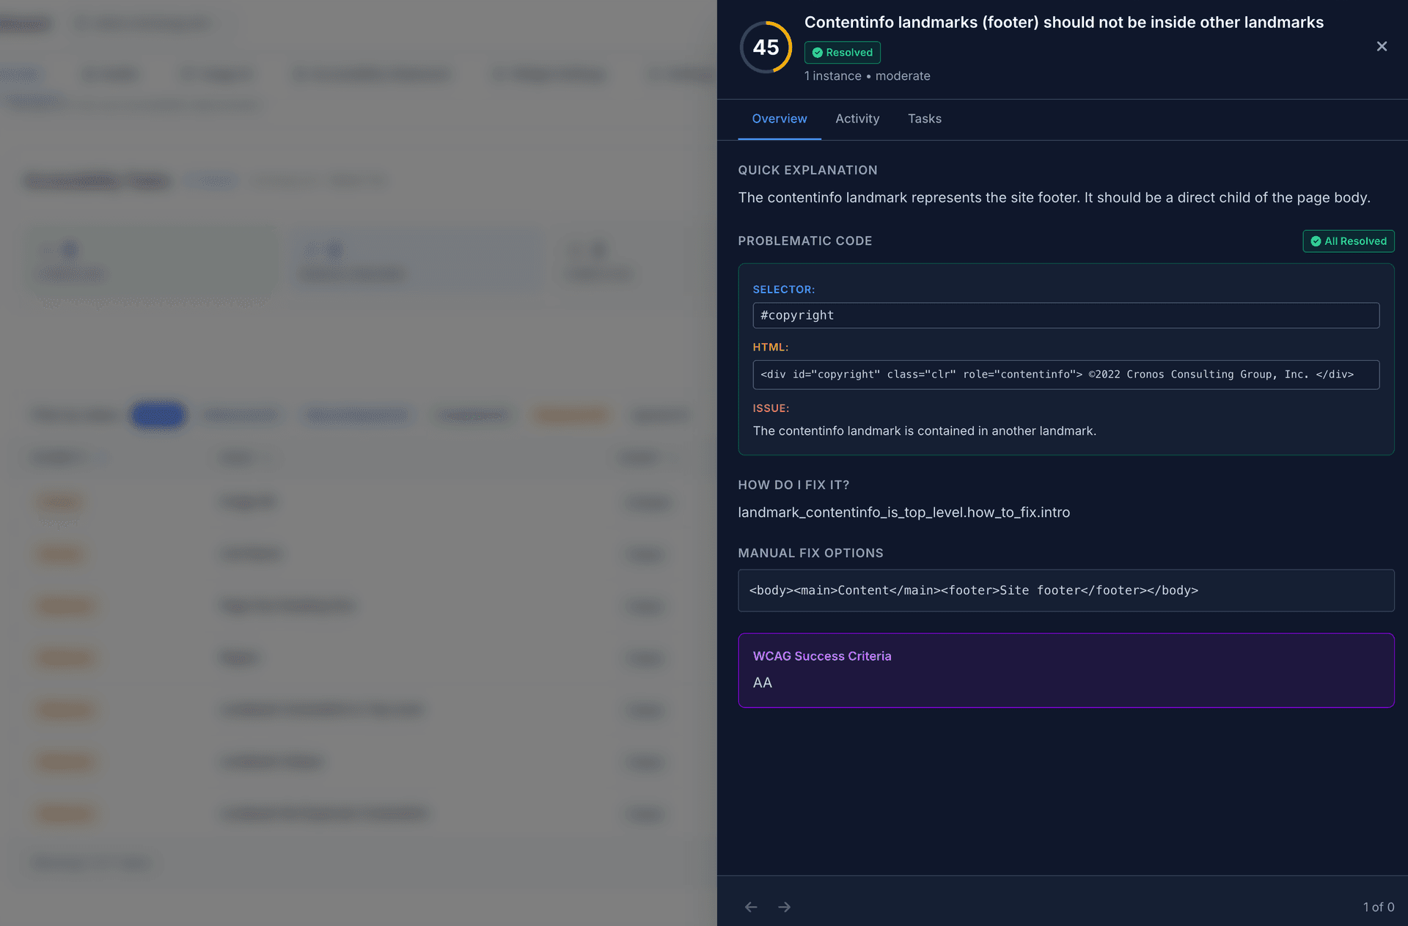Click the MANUAL FIX OPTIONS heading
This screenshot has height=926, width=1408.
click(x=810, y=554)
